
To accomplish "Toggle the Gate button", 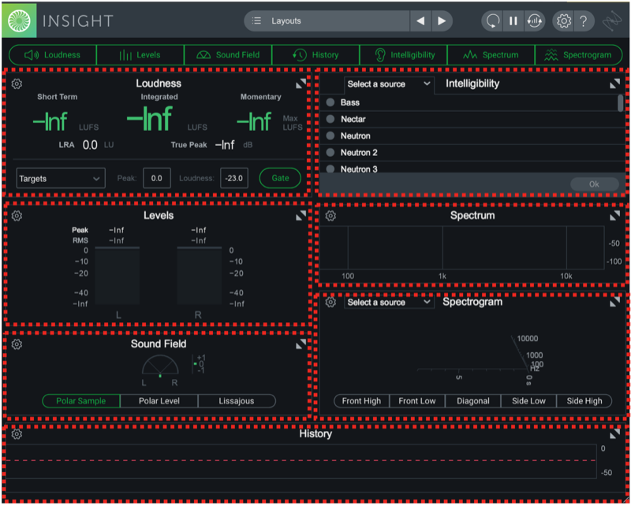I will coord(280,178).
